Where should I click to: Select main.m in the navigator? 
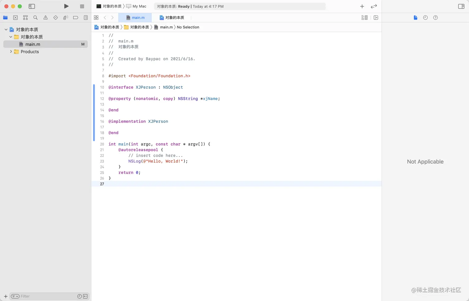point(46,44)
